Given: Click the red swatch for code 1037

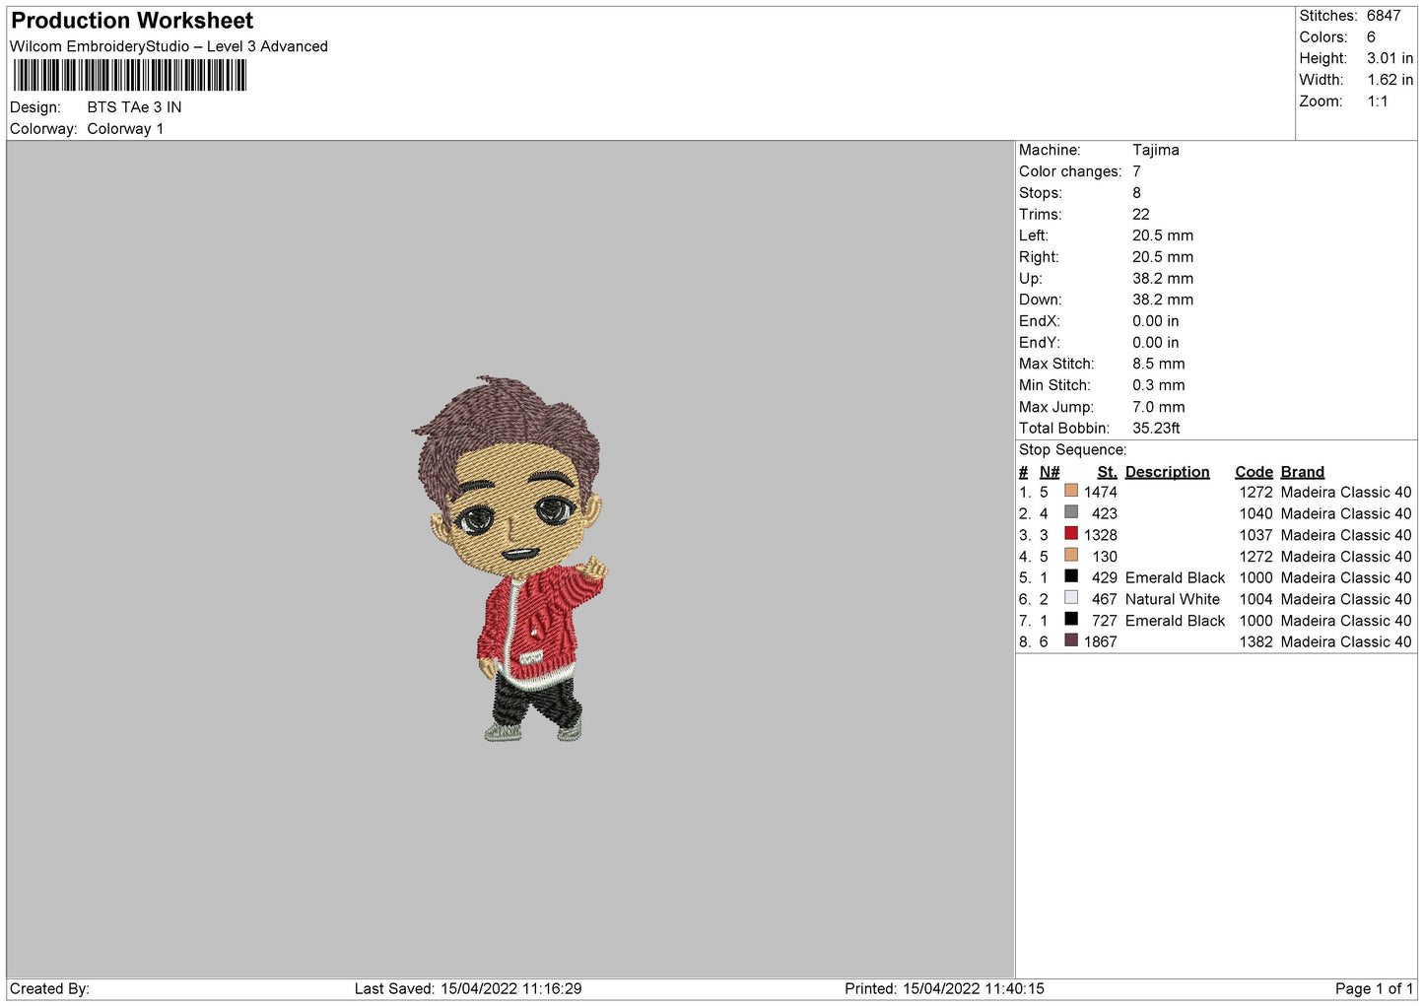Looking at the screenshot, I should point(1071,534).
